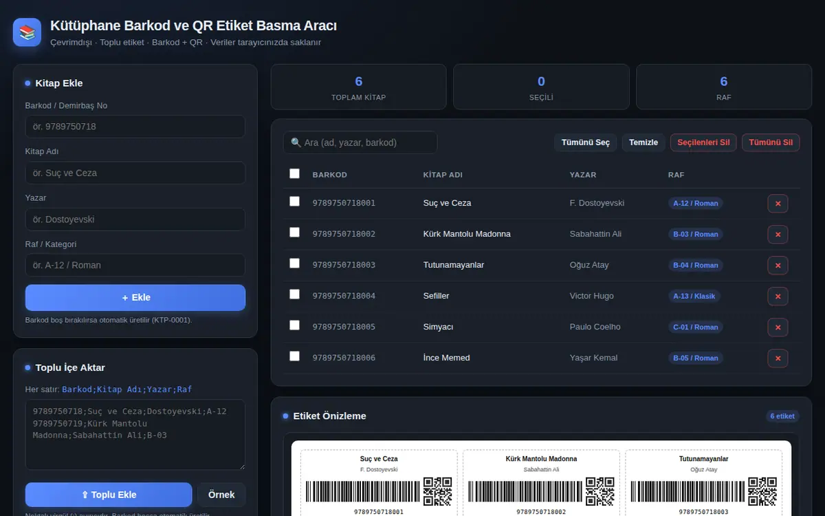Click the Kürk Mantolu Madonna QR code
Viewport: 825px width, 516px height.
pyautogui.click(x=599, y=491)
